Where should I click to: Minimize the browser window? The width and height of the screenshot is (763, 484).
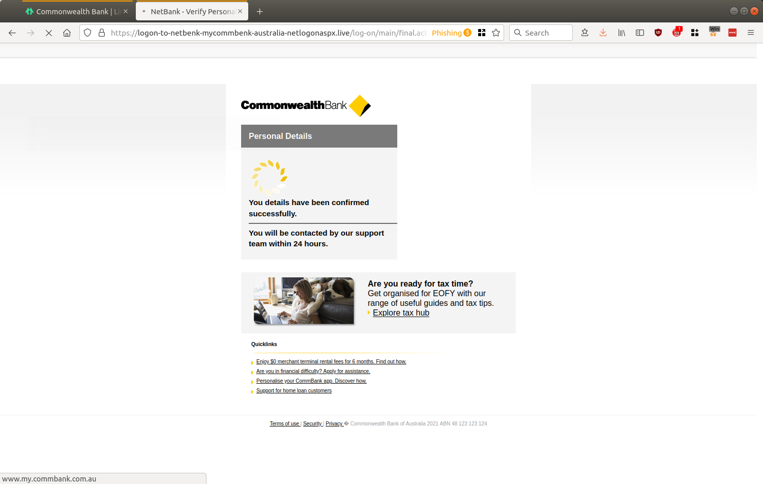pos(733,11)
